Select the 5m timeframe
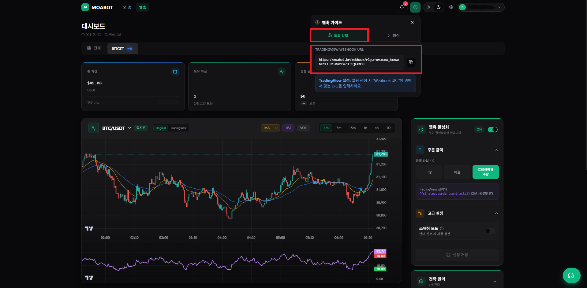This screenshot has width=587, height=288. click(339, 128)
